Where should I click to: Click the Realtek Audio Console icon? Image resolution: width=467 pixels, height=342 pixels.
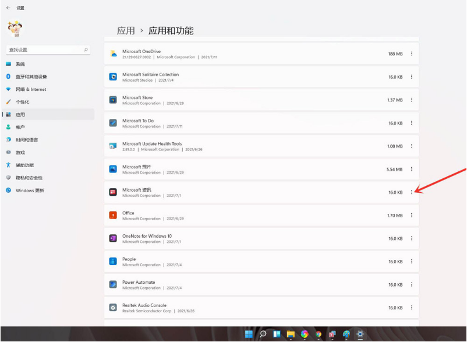[x=113, y=308]
